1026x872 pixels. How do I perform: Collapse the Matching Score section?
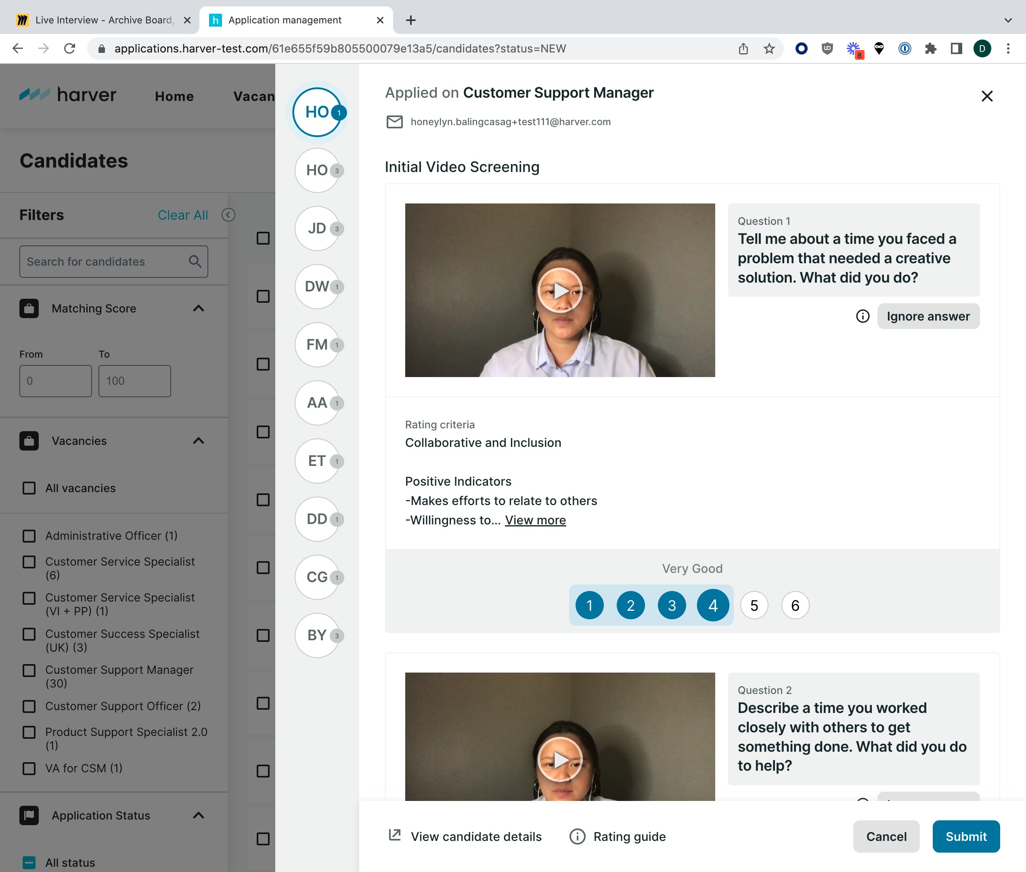(x=199, y=308)
